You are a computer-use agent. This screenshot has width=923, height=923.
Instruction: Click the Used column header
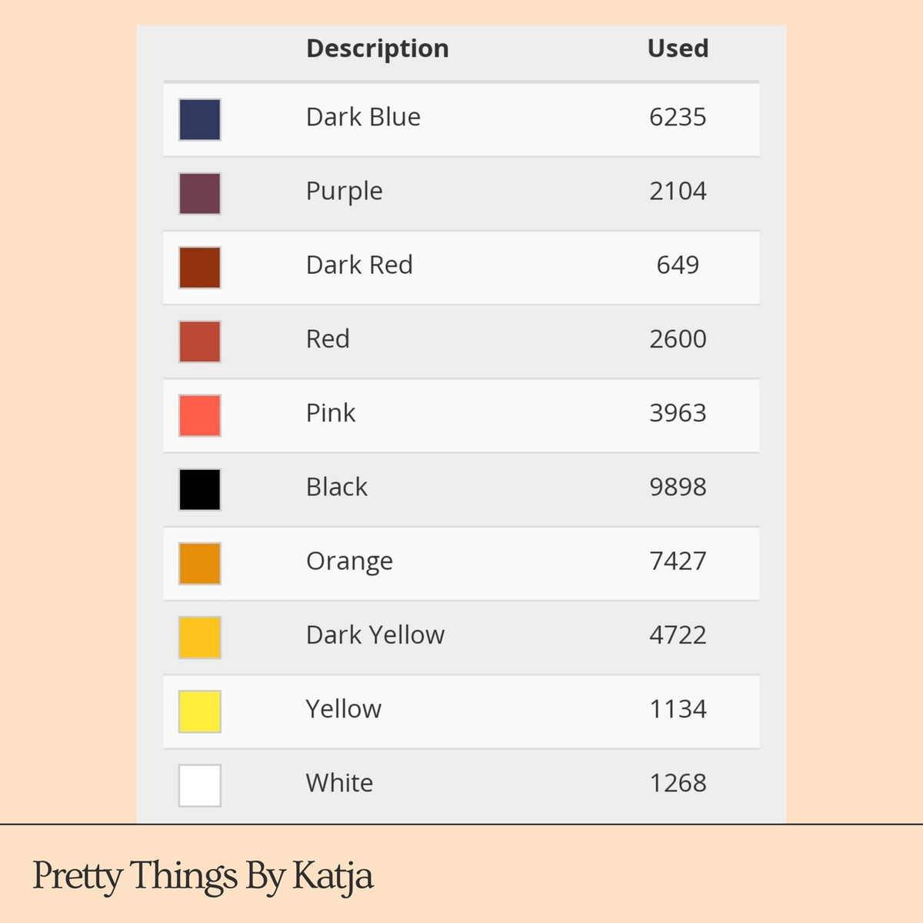pyautogui.click(x=678, y=48)
